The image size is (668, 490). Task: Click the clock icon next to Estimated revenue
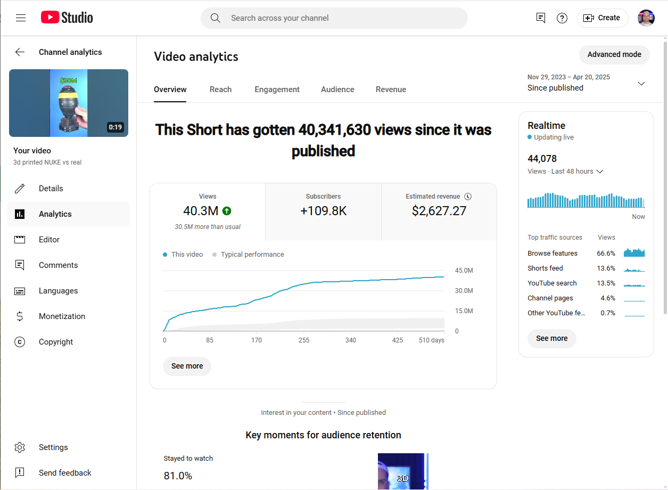click(468, 197)
